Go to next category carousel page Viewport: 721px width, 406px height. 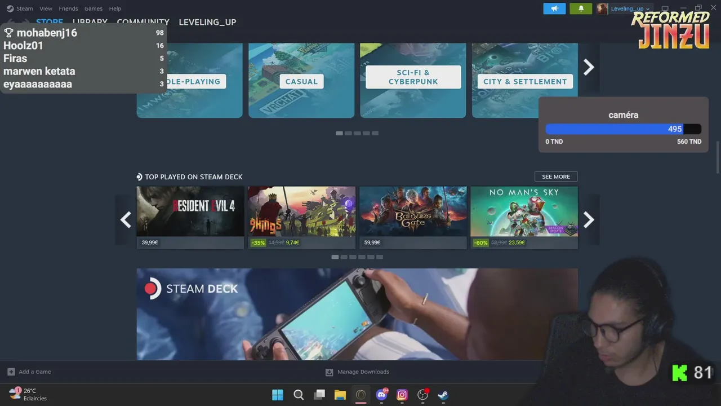click(589, 68)
